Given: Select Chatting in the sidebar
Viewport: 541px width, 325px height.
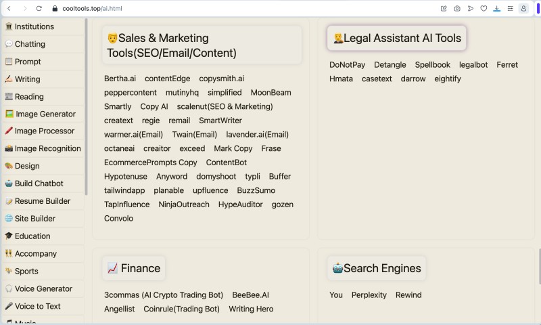Looking at the screenshot, I should coord(43,44).
